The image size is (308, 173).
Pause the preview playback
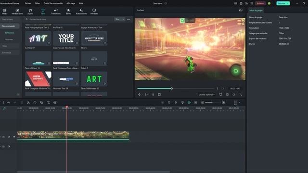pyautogui.click(x=153, y=95)
